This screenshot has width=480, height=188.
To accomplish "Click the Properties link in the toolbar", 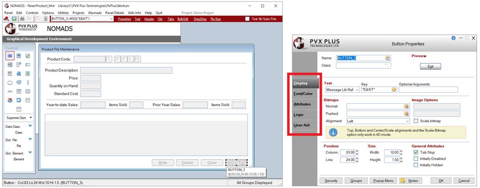I will (x=124, y=19).
